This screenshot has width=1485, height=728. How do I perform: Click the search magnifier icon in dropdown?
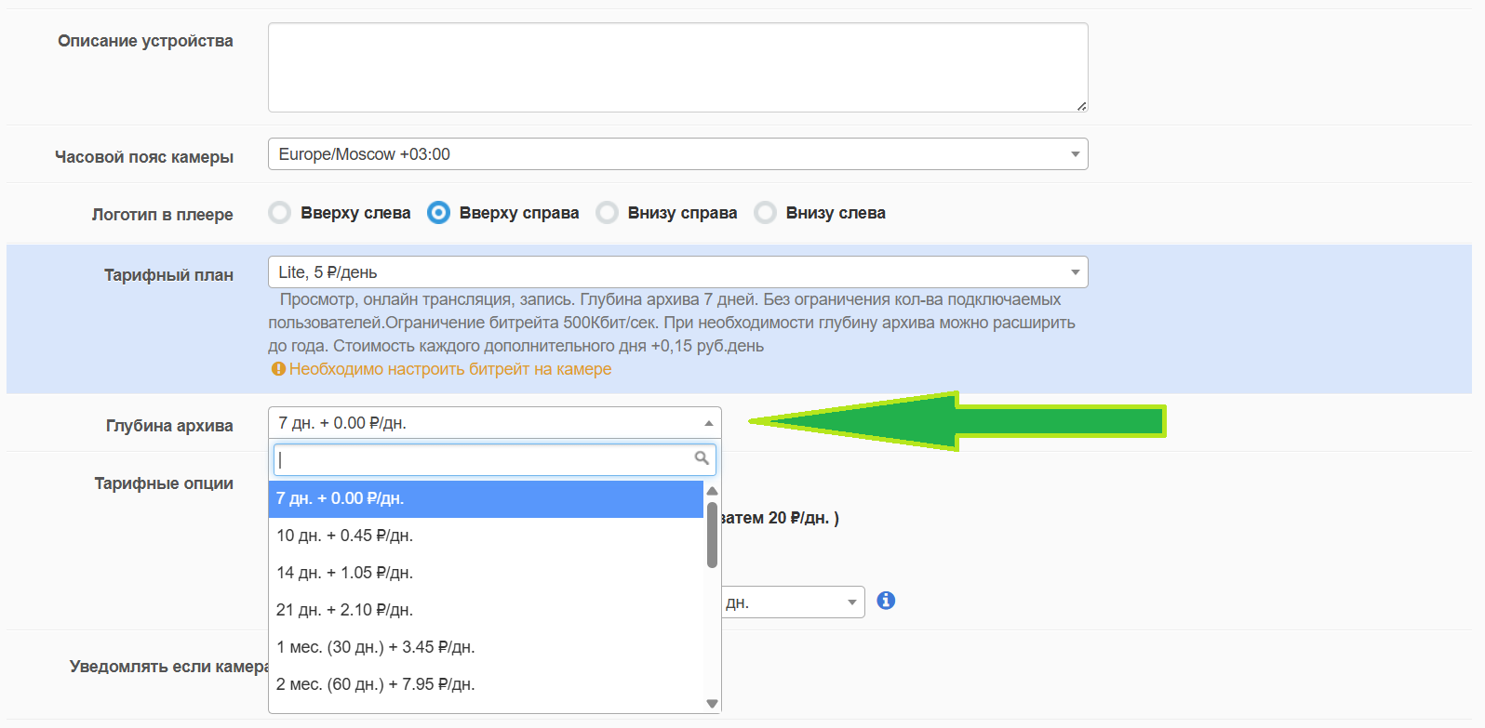tap(702, 458)
